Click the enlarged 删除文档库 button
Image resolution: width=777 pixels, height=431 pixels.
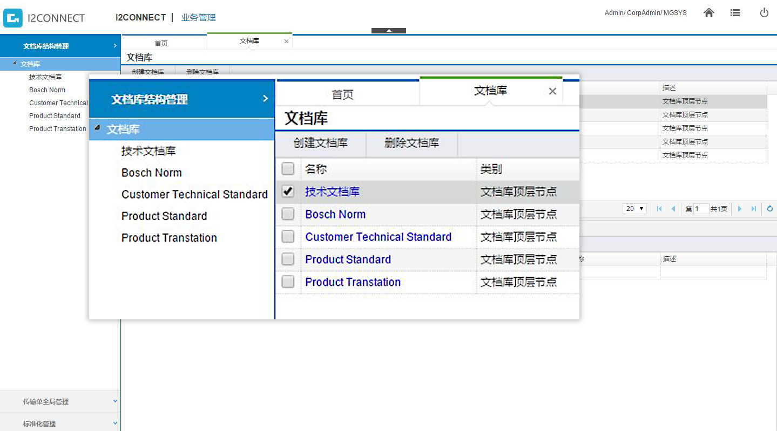(x=412, y=143)
